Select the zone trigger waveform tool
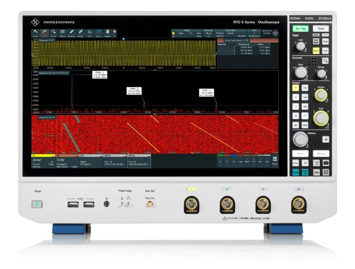This screenshot has height=269, width=355. click(98, 33)
